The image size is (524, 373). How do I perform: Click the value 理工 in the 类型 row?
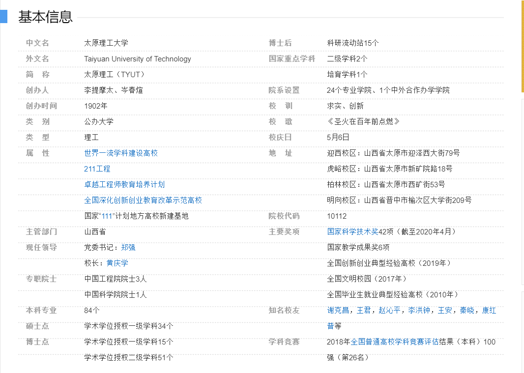pyautogui.click(x=91, y=138)
